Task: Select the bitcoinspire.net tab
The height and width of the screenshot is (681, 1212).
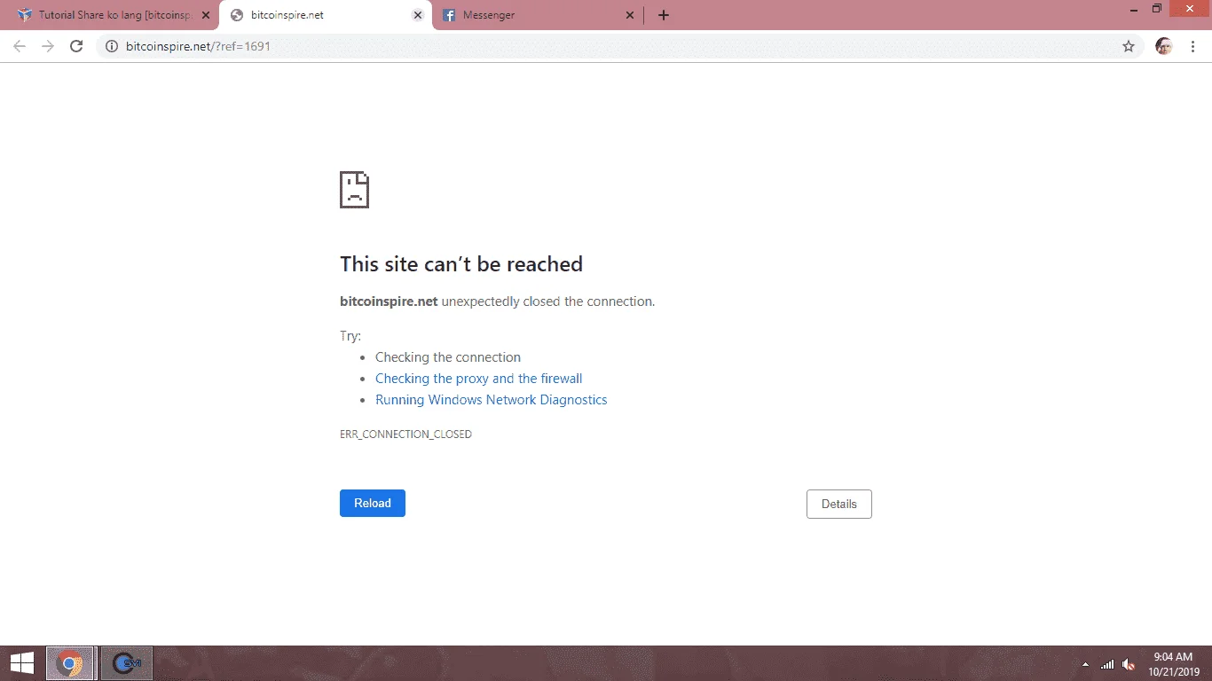Action: tap(325, 15)
